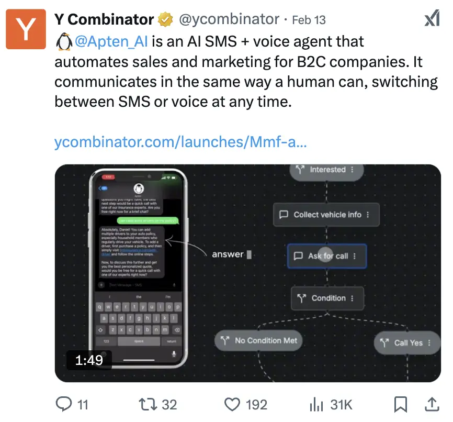Share the tweet via upload icon
Viewport: 453px width, 422px height.
pyautogui.click(x=432, y=404)
